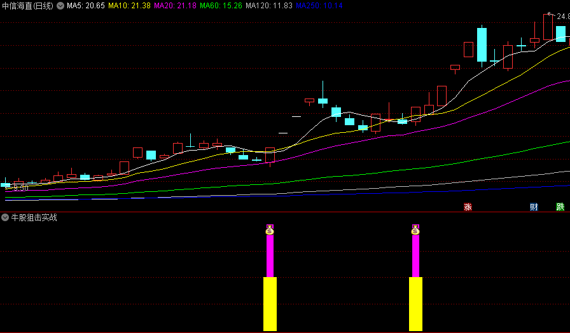The height and width of the screenshot is (333, 570).
Task: Select the MA120: 11.83 label
Action: tap(269, 6)
